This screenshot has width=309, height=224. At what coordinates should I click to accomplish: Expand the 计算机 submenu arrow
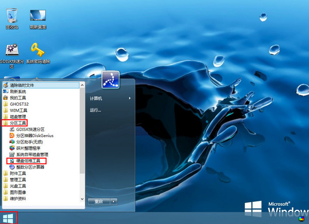130,98
